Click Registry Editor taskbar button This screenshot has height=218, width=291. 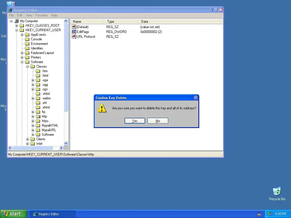tap(53, 214)
